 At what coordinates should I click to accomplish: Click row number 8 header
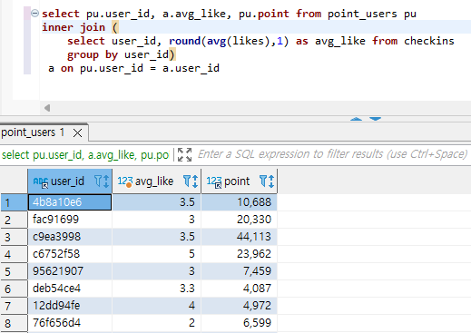[x=14, y=323]
